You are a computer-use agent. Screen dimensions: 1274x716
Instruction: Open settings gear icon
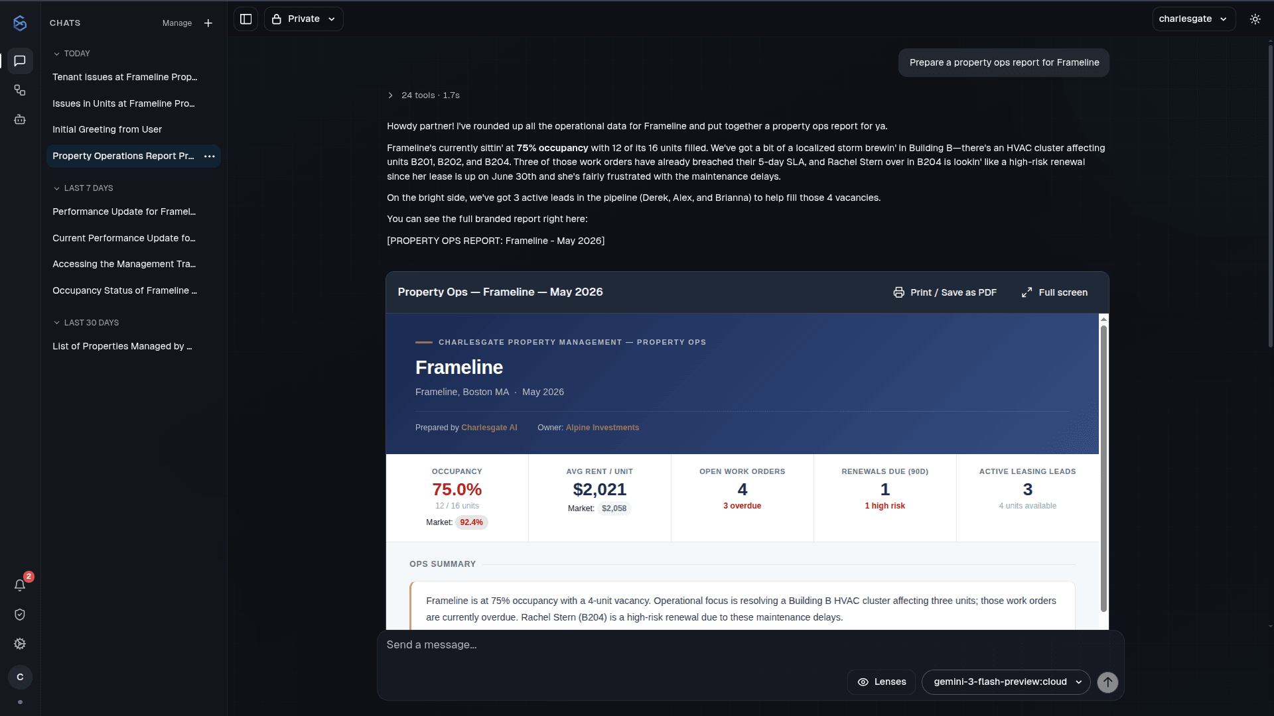pos(20,644)
